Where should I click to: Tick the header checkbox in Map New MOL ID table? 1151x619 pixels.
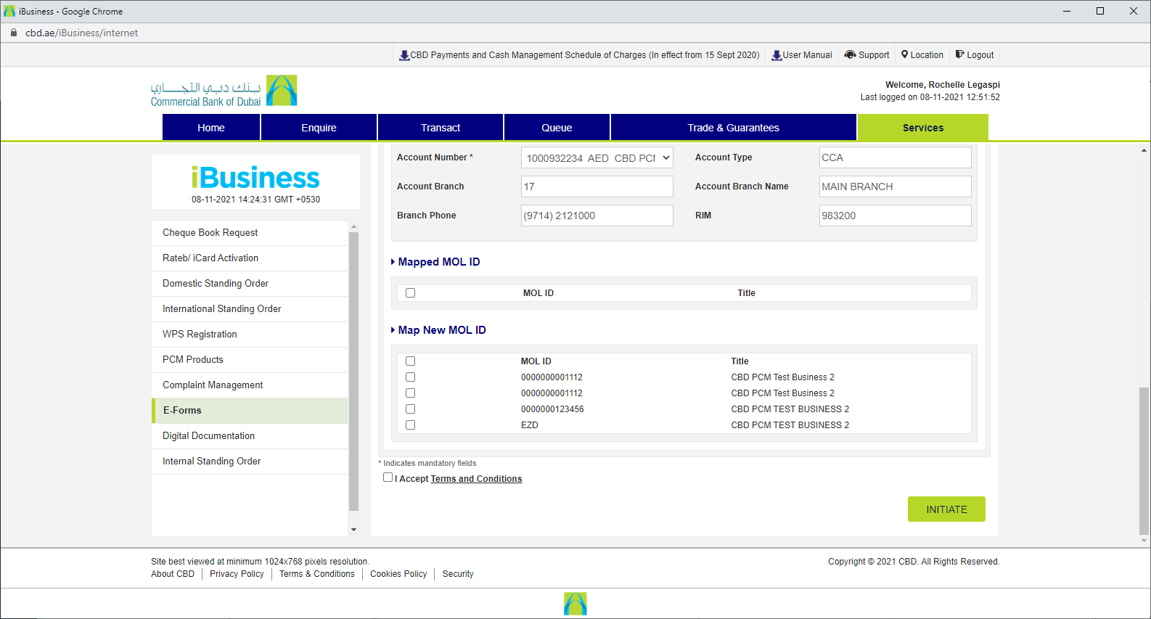(411, 361)
